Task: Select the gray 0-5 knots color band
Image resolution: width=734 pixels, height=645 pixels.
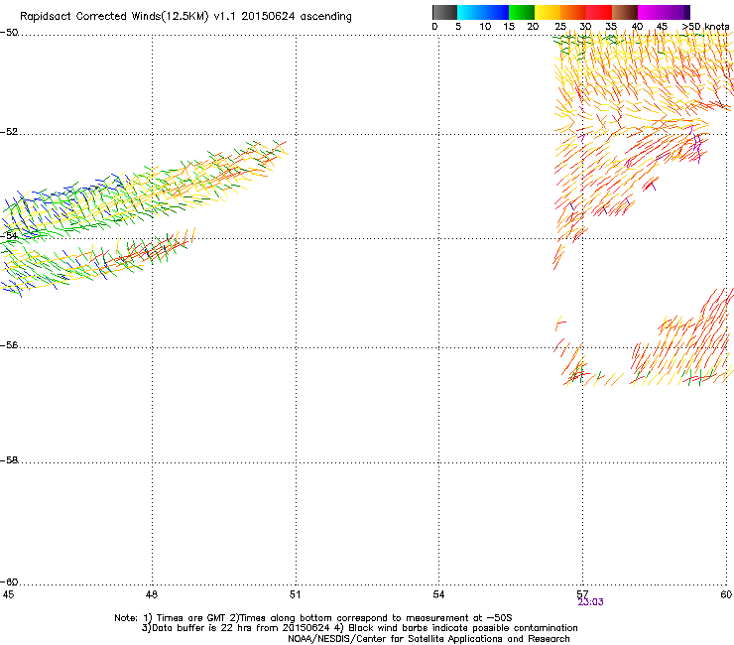Action: click(x=445, y=12)
